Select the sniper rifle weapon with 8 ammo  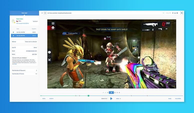pos(148,30)
